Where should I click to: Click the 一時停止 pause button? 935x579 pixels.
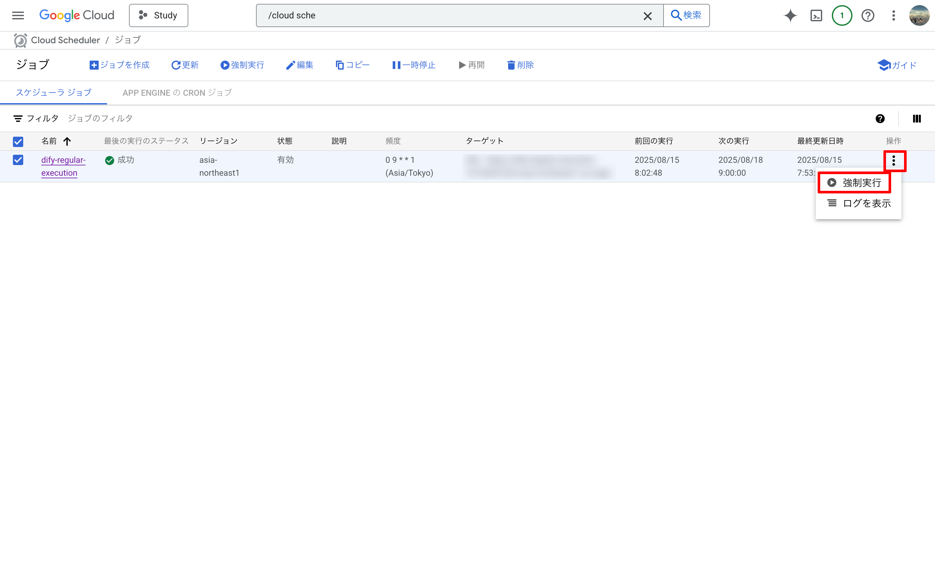click(414, 65)
